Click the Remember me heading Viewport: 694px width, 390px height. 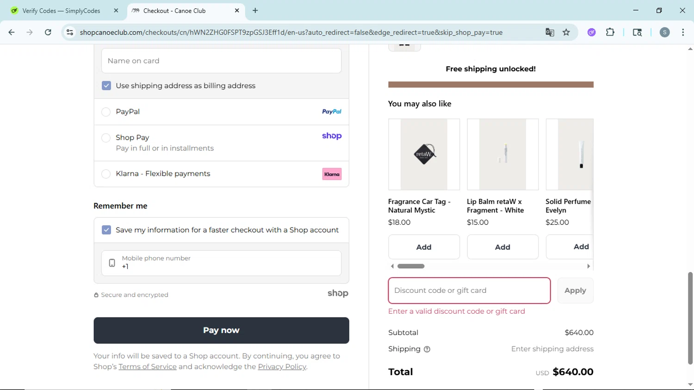pos(120,206)
